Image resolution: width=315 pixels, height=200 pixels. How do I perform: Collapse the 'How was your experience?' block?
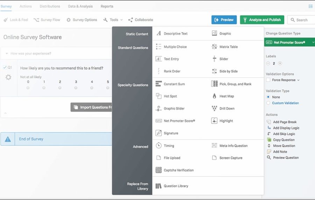tap(7, 54)
